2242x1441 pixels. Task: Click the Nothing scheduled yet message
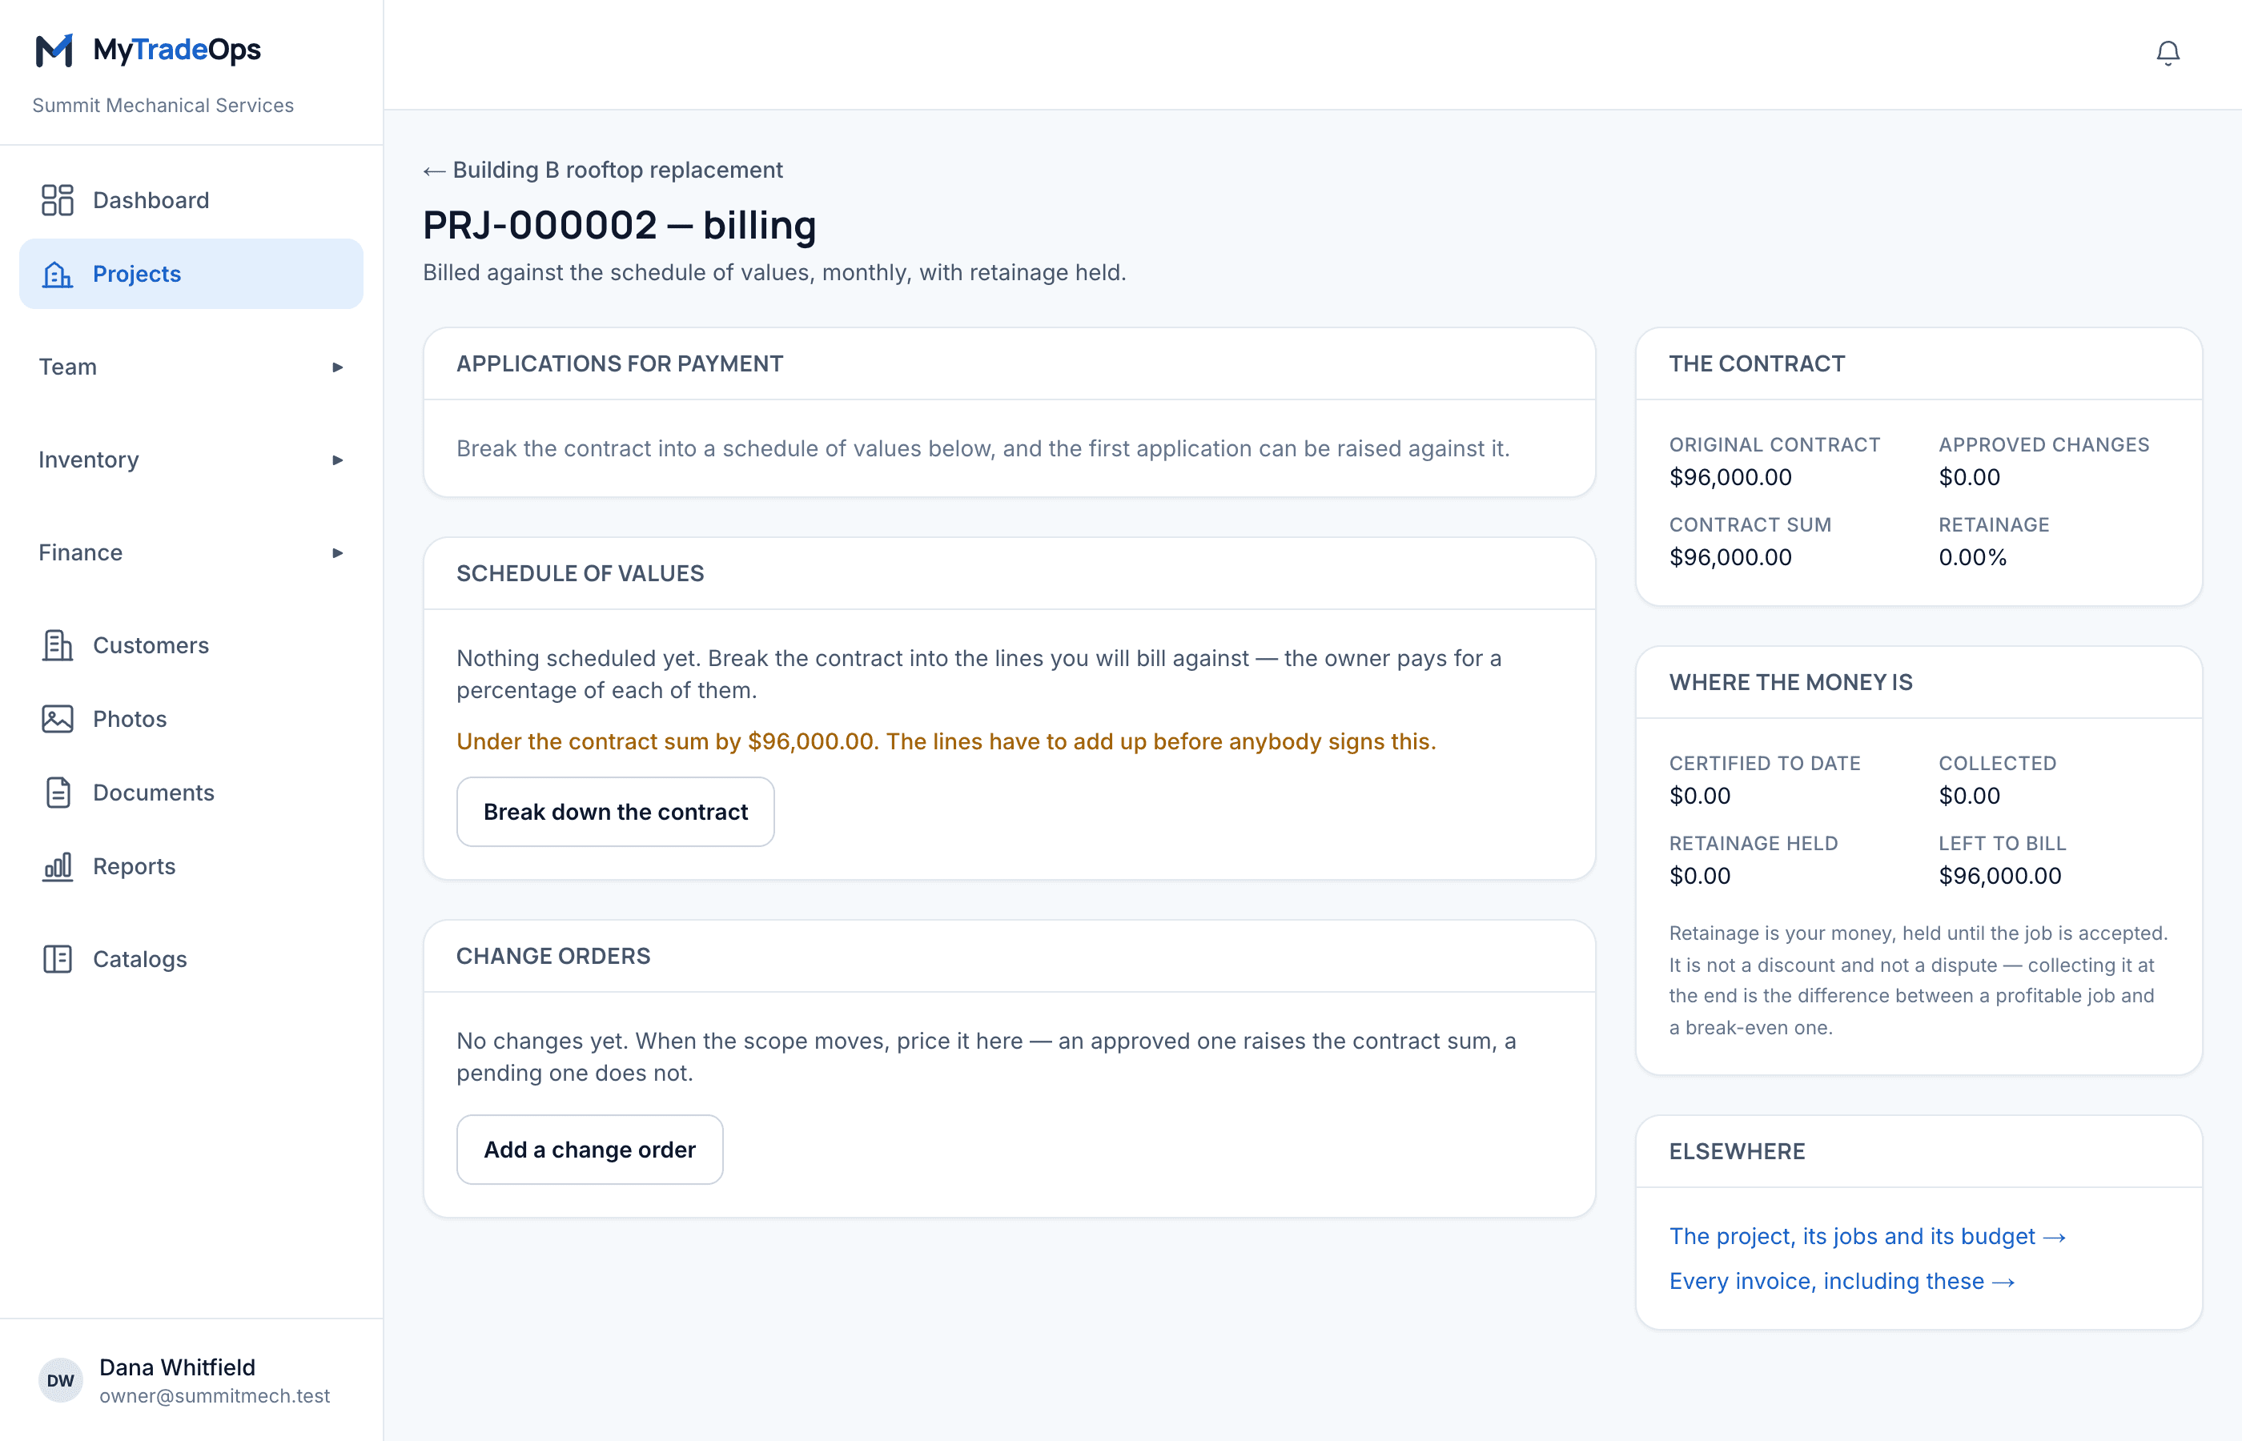978,675
